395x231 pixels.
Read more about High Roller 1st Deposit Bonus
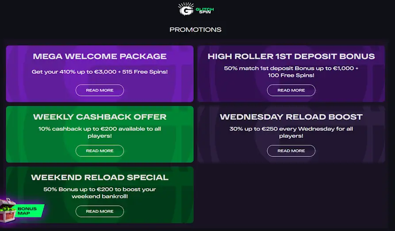(291, 91)
